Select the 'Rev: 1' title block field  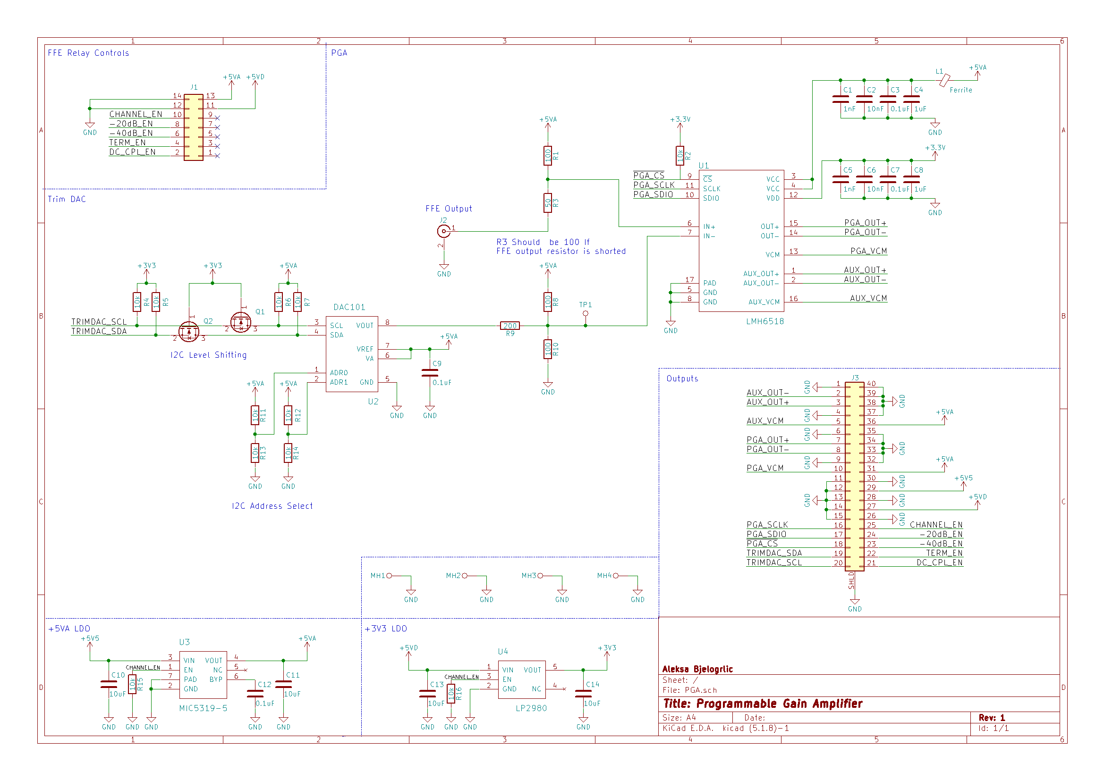pyautogui.click(x=992, y=717)
